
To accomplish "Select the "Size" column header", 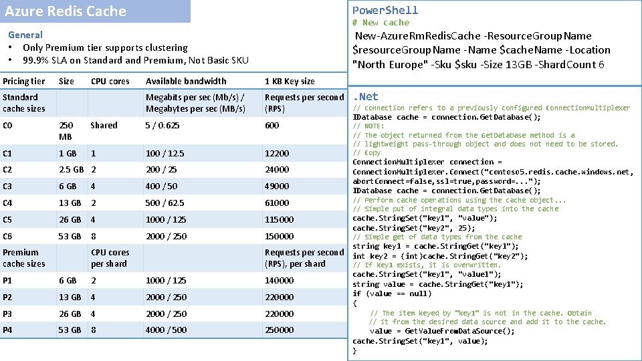I will click(x=66, y=81).
